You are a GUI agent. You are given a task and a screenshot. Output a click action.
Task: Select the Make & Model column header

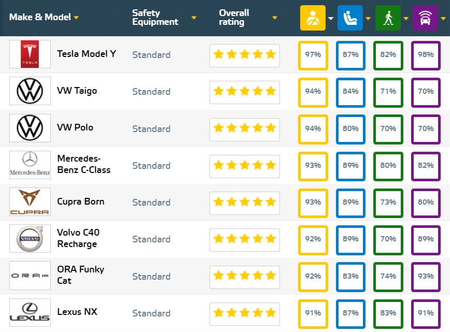tap(40, 17)
